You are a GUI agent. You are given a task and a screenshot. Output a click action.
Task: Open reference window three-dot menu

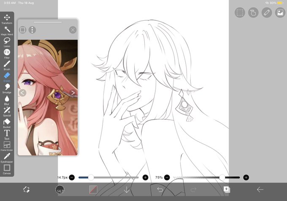(32, 30)
